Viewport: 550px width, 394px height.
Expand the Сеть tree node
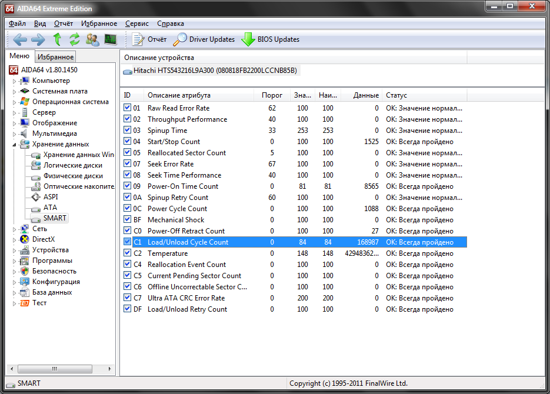tap(14, 229)
